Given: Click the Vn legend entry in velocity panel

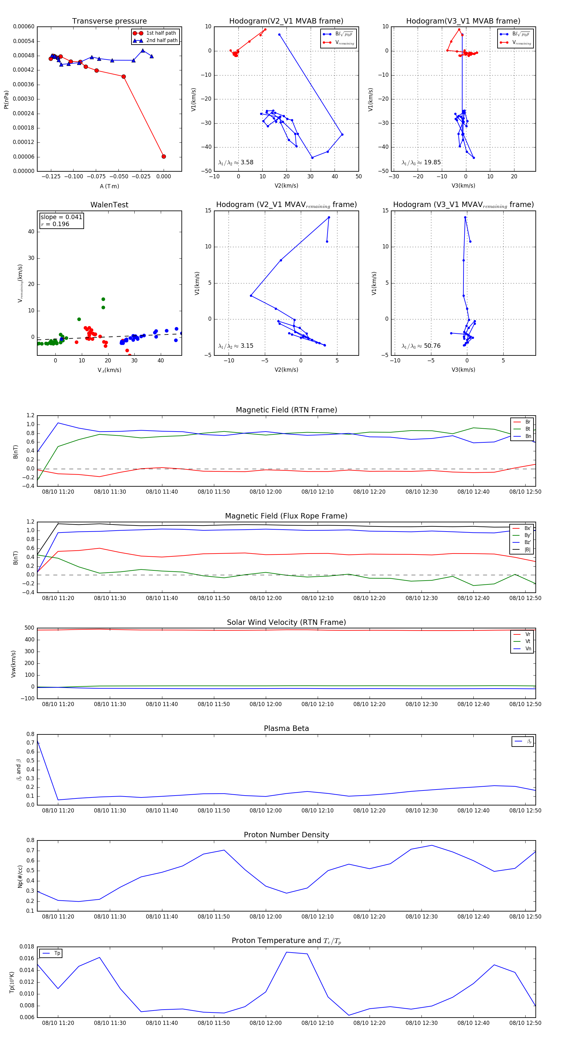Looking at the screenshot, I should point(522,649).
